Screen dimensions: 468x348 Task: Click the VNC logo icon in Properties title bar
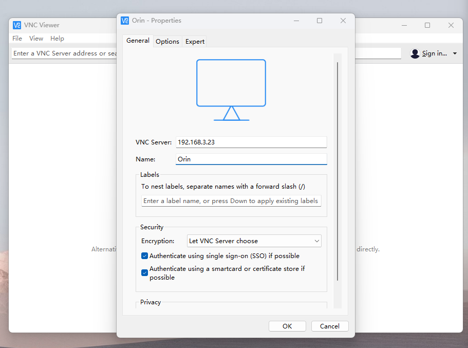pos(125,21)
